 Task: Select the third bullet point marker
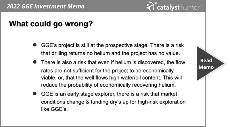coord(35,94)
